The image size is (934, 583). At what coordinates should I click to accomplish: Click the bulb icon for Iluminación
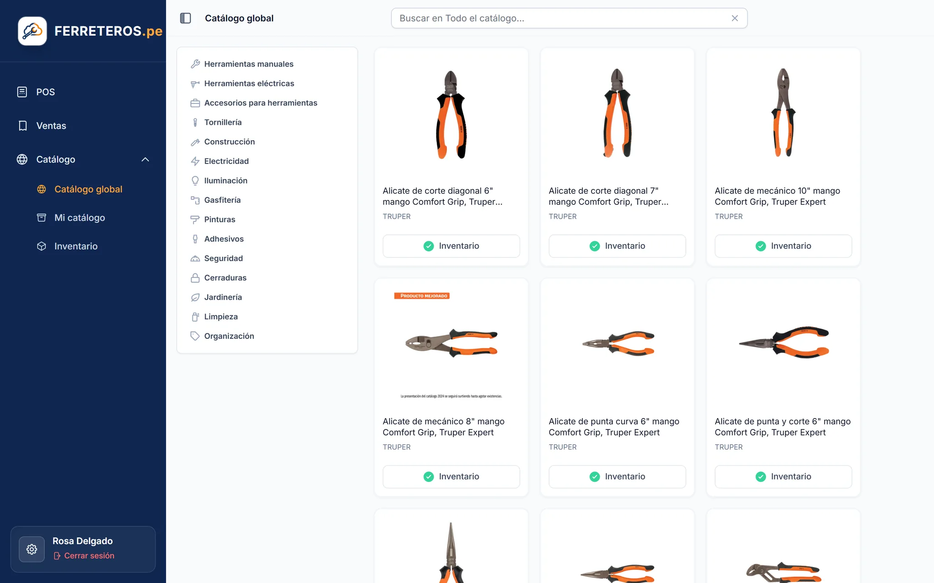(x=195, y=181)
